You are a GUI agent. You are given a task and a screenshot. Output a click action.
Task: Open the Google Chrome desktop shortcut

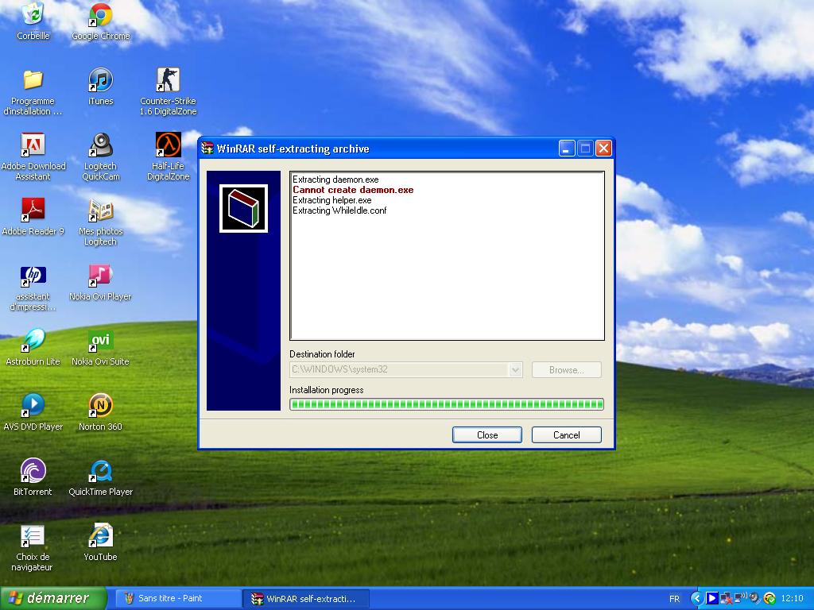click(101, 21)
